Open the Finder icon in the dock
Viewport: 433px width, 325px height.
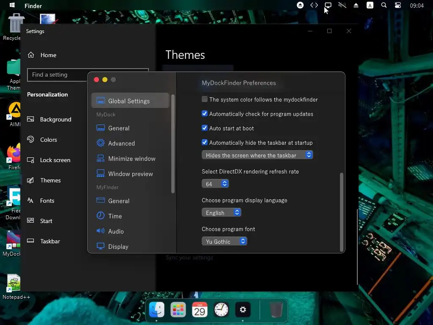(156, 309)
